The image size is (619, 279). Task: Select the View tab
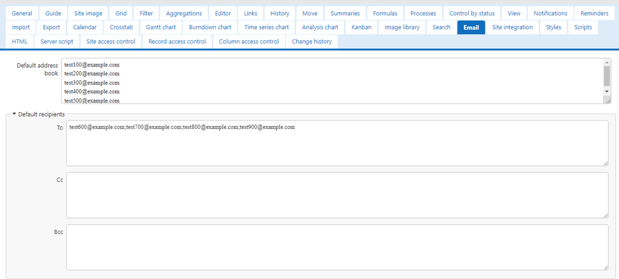point(514,13)
